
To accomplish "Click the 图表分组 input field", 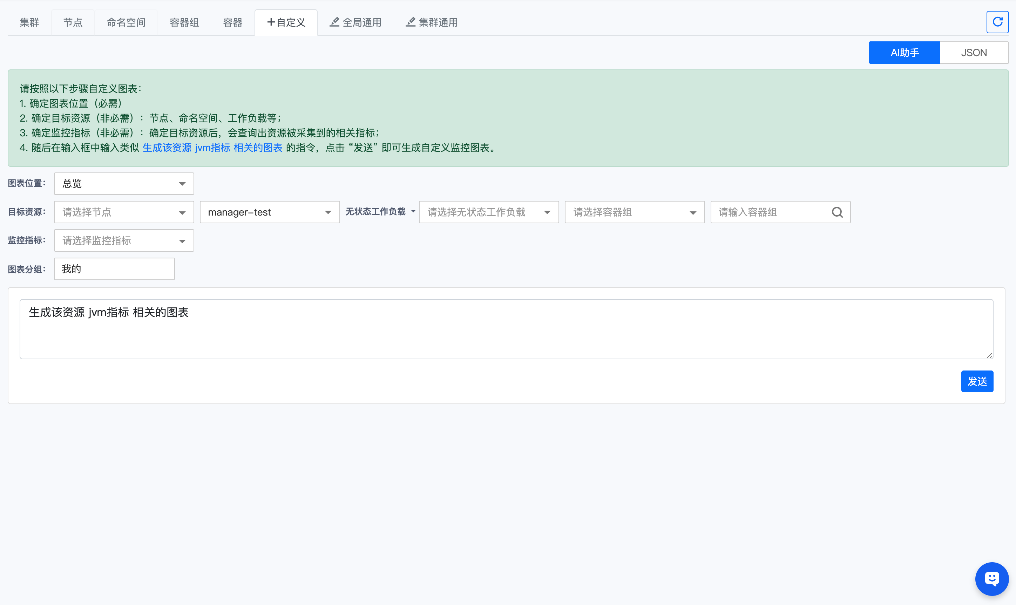I will 114,269.
